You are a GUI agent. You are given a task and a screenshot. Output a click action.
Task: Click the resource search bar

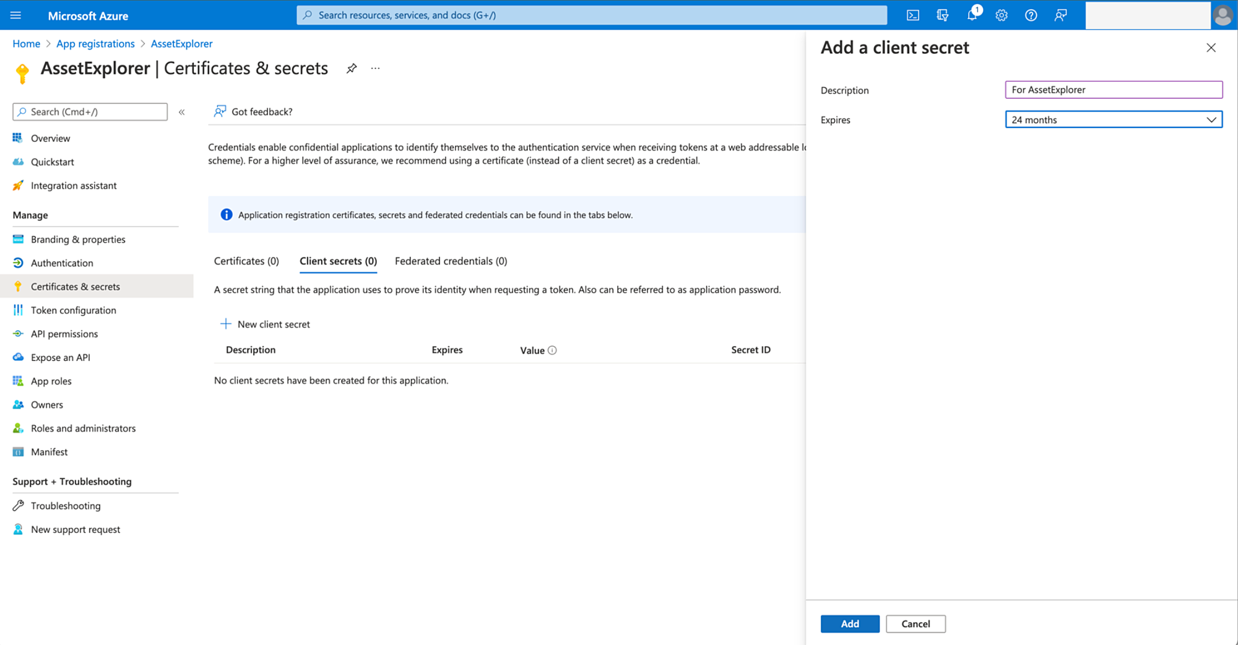[591, 15]
